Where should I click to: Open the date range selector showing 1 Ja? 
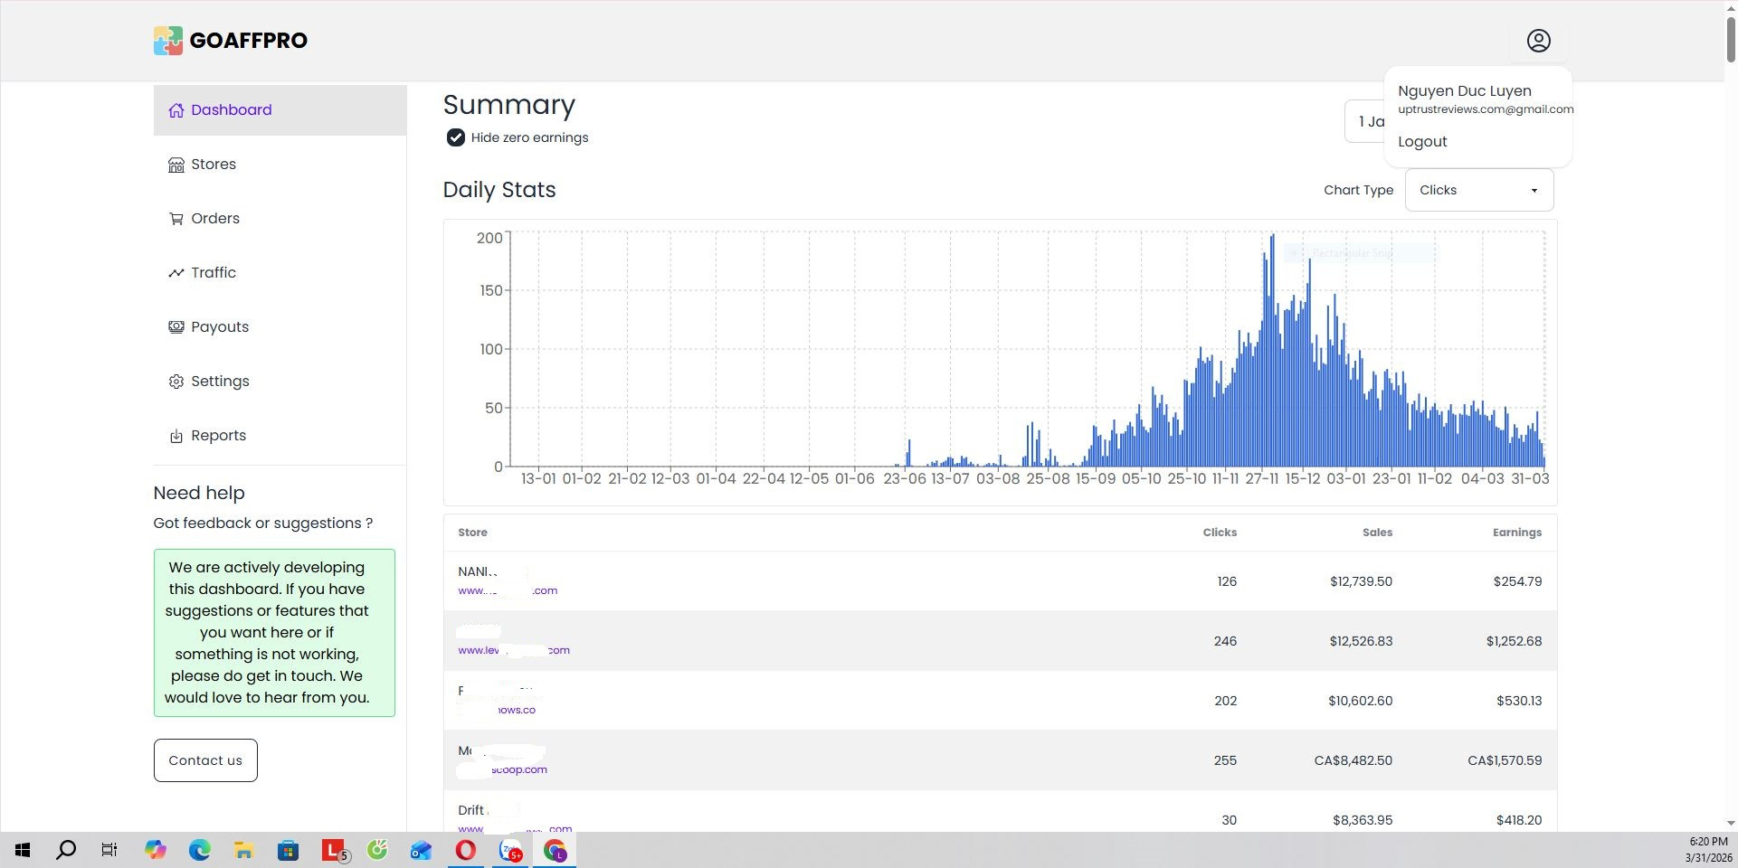tap(1365, 121)
